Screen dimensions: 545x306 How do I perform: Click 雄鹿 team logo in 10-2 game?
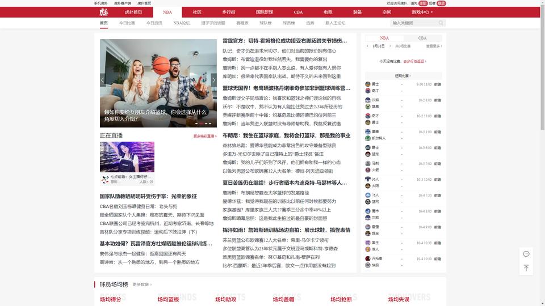click(x=368, y=107)
